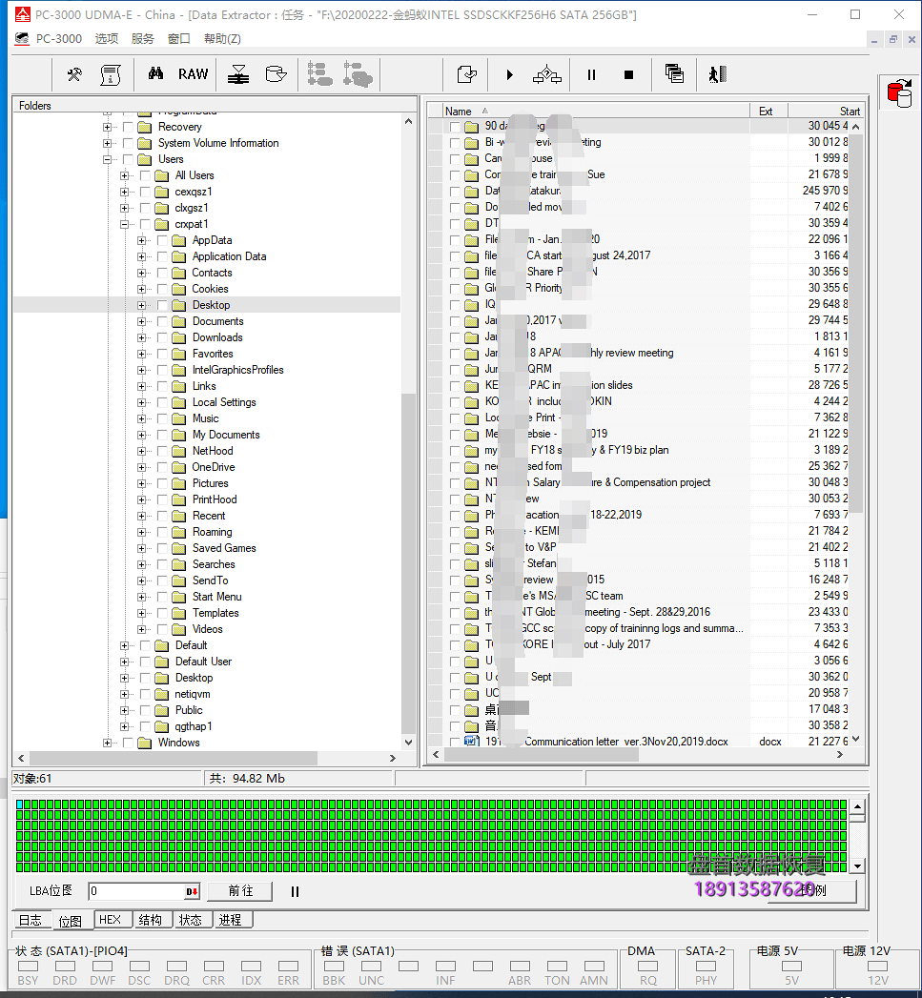Viewport: 922px width, 998px height.
Task: Sort the file list by Ext column
Action: (768, 111)
